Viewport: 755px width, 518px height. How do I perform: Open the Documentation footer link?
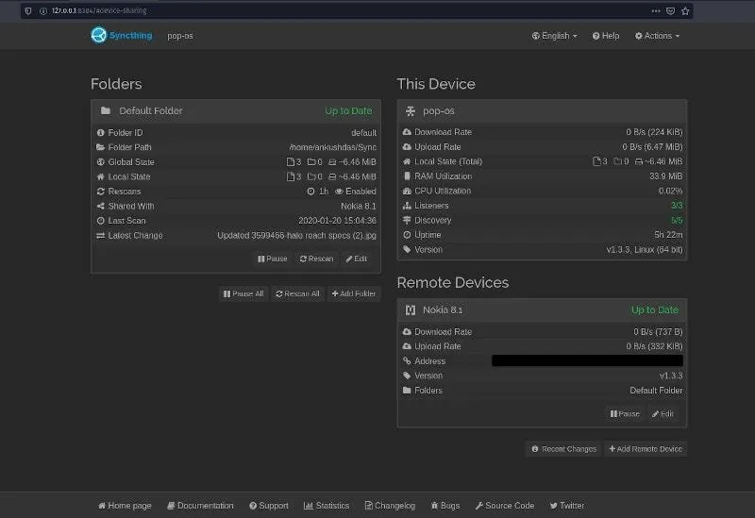tap(200, 506)
